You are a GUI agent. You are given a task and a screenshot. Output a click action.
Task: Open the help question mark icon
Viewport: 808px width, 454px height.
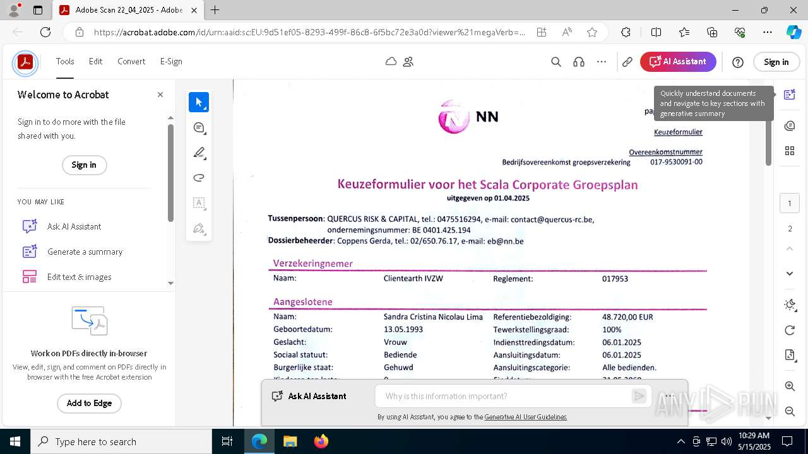(738, 62)
